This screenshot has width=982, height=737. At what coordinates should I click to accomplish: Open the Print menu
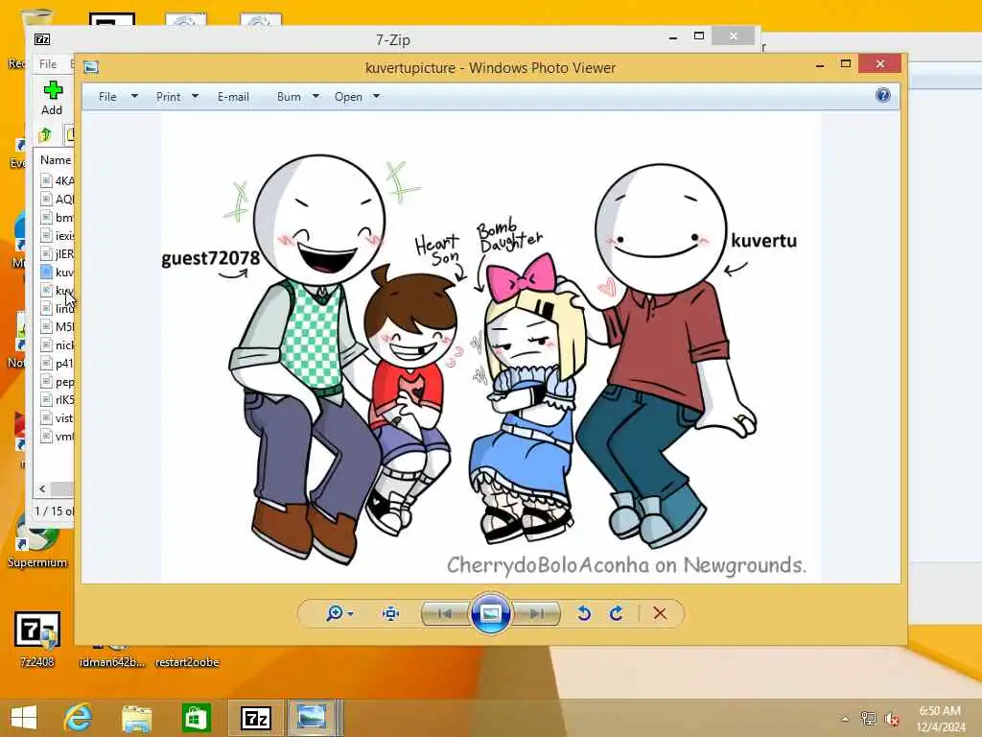pyautogui.click(x=169, y=97)
